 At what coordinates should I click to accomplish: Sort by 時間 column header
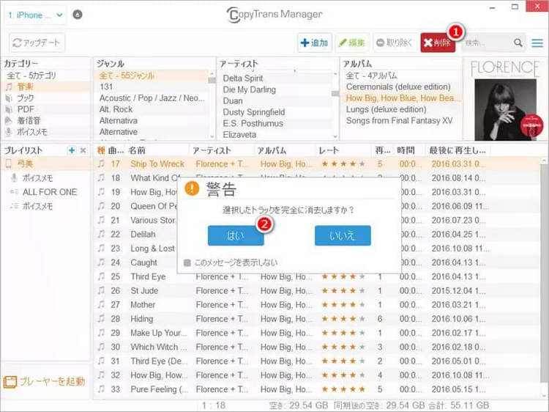coord(406,150)
